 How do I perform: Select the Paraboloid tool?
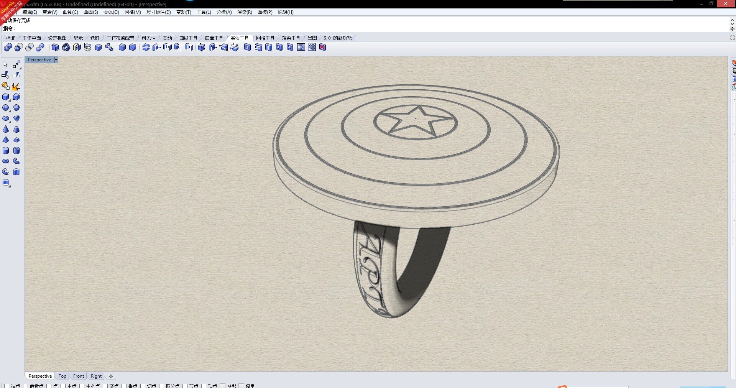pos(16,118)
